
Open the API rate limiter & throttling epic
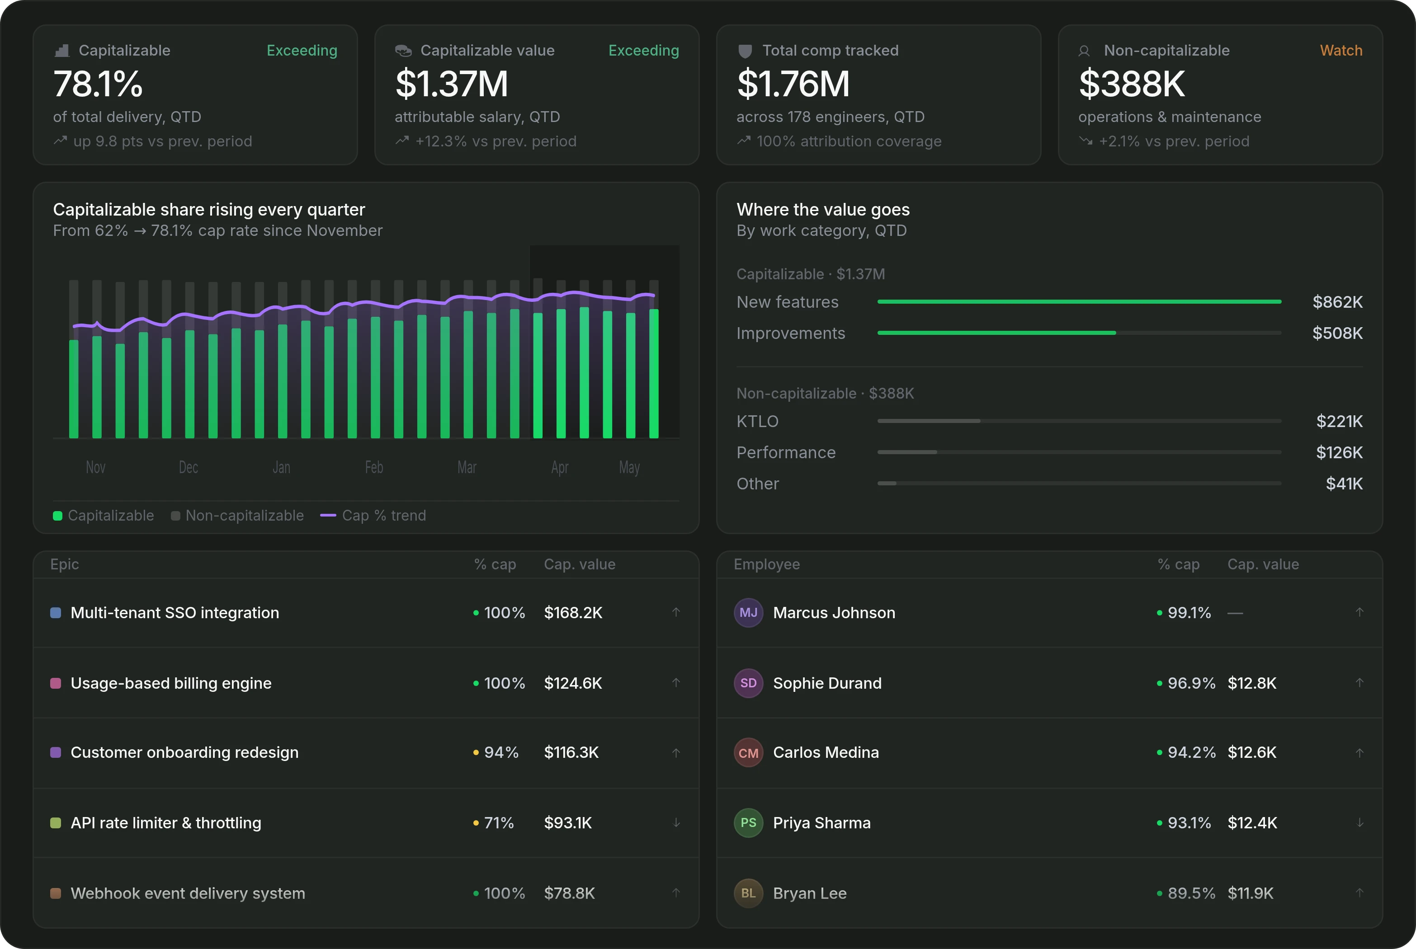[x=166, y=823]
